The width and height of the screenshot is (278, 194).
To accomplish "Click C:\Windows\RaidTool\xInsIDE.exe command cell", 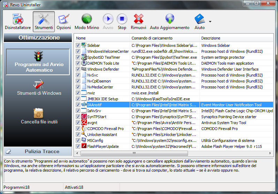I will pos(161,99).
